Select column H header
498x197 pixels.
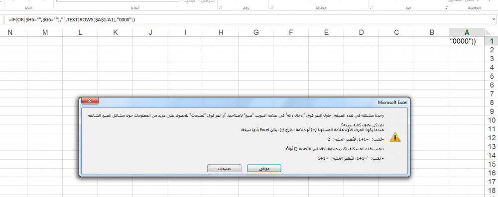tap(221, 32)
